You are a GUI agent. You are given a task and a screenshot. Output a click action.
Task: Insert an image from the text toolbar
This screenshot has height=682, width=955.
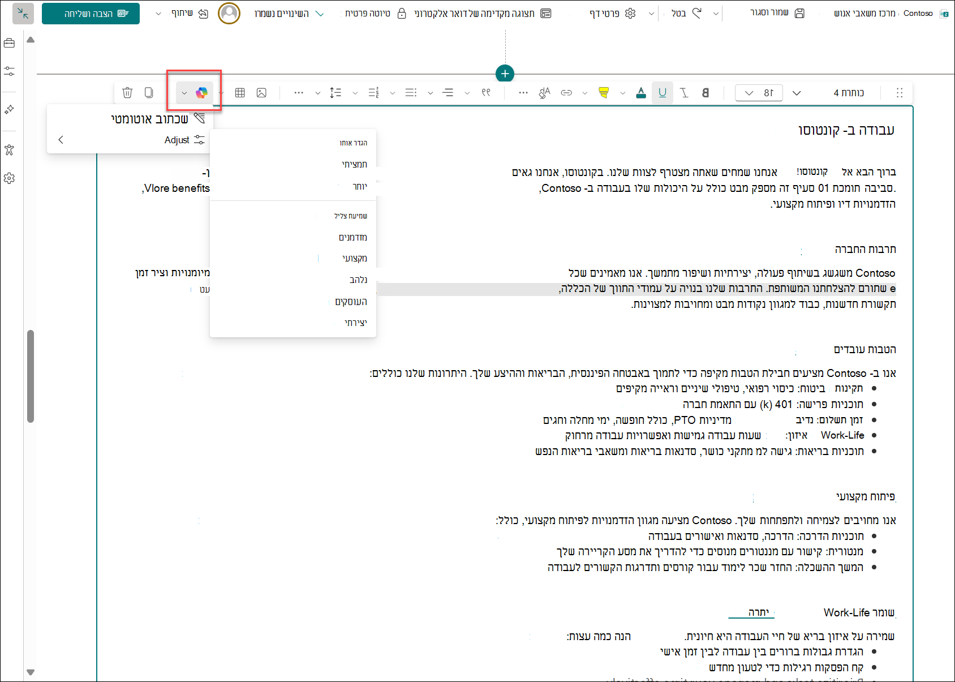[261, 93]
